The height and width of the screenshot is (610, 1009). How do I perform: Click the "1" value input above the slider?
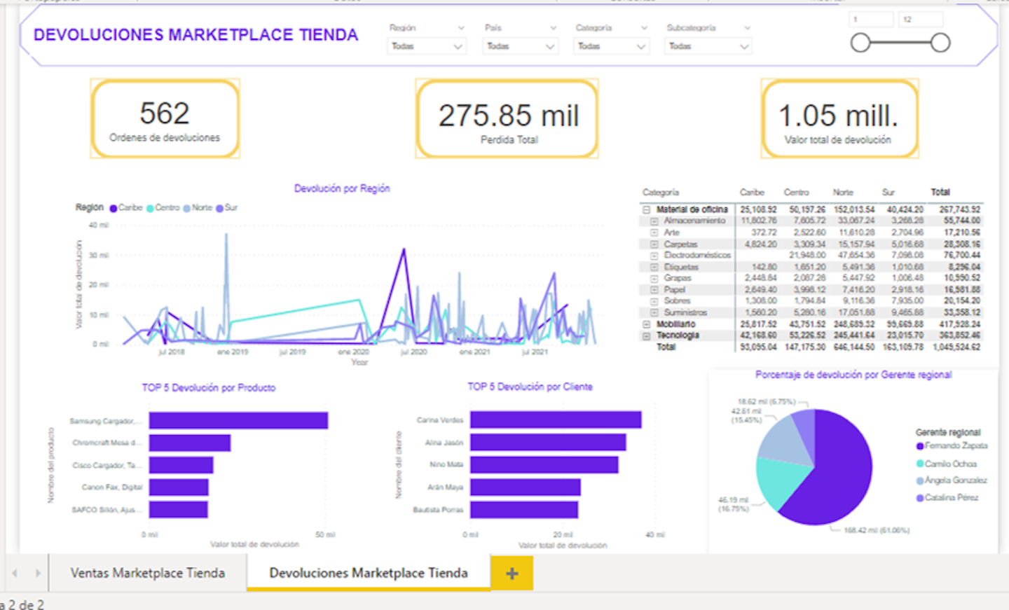(x=870, y=19)
